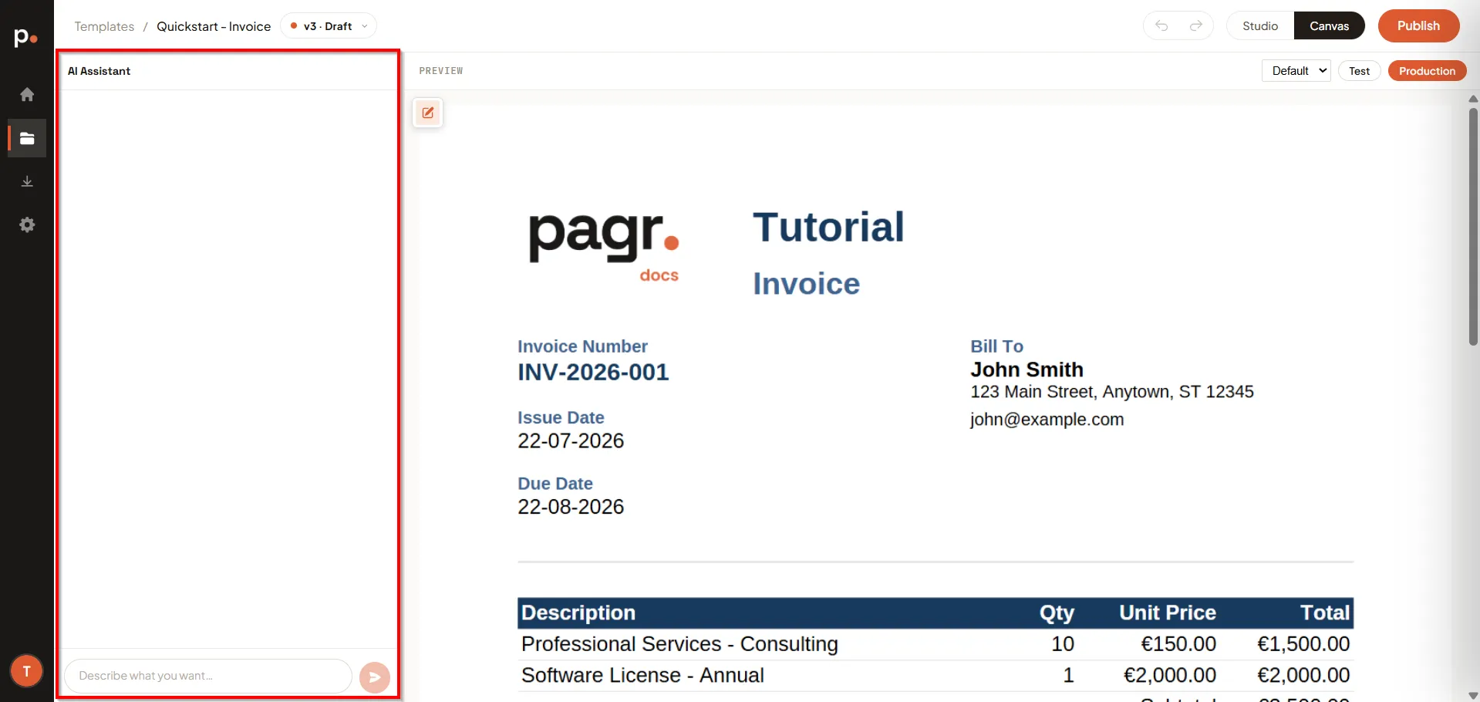
Task: Open the v3 Draft version dropdown
Action: [329, 26]
